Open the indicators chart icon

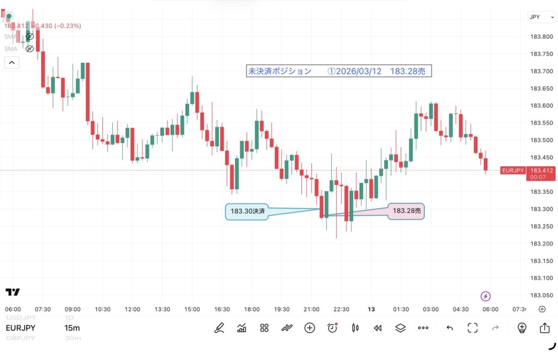click(x=242, y=327)
